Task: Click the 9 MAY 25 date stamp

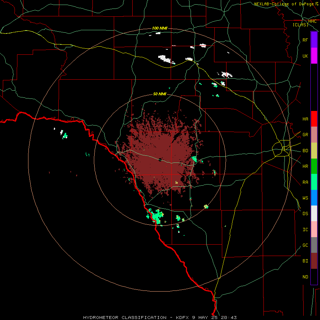Action: (205, 318)
